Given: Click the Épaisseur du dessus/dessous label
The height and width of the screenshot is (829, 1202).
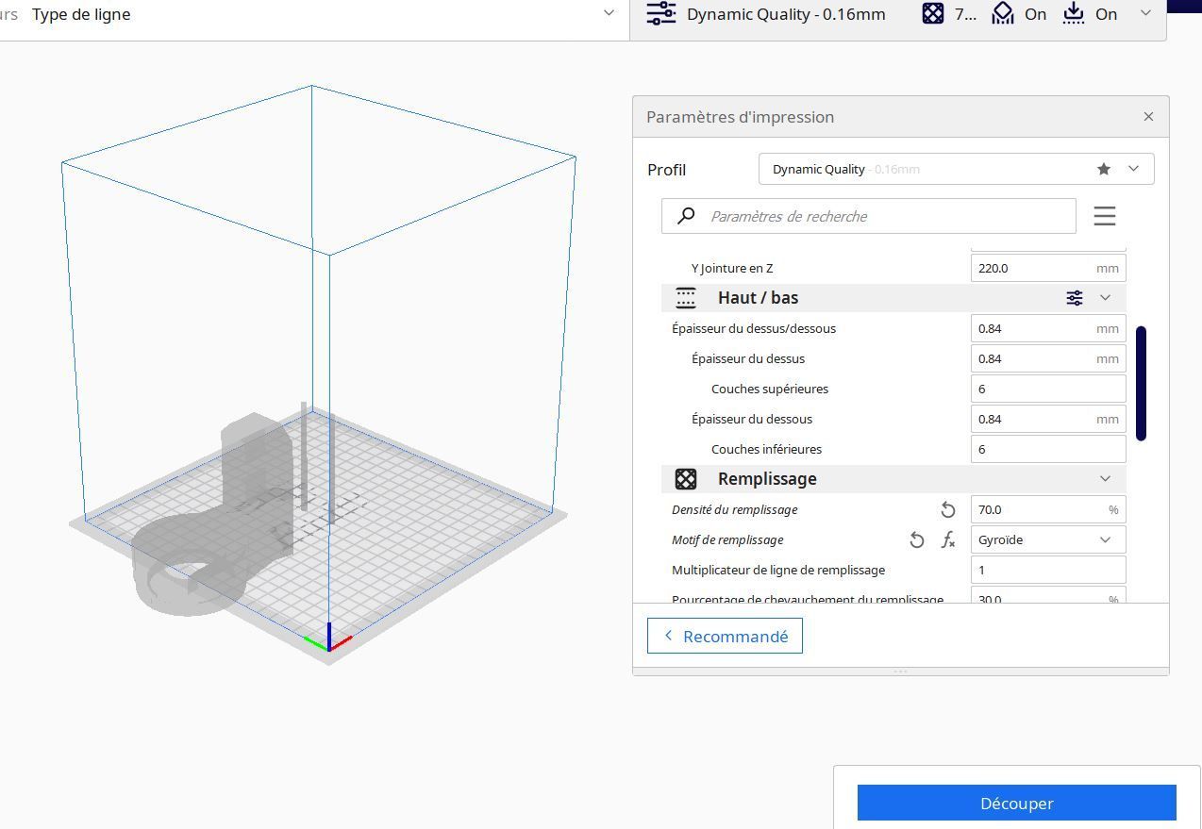Looking at the screenshot, I should click(754, 328).
